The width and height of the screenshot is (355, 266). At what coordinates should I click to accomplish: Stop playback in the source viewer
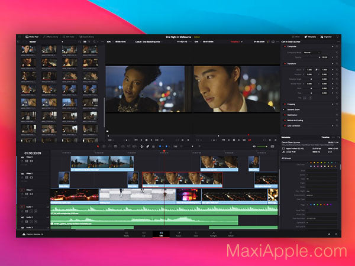tap(146, 140)
